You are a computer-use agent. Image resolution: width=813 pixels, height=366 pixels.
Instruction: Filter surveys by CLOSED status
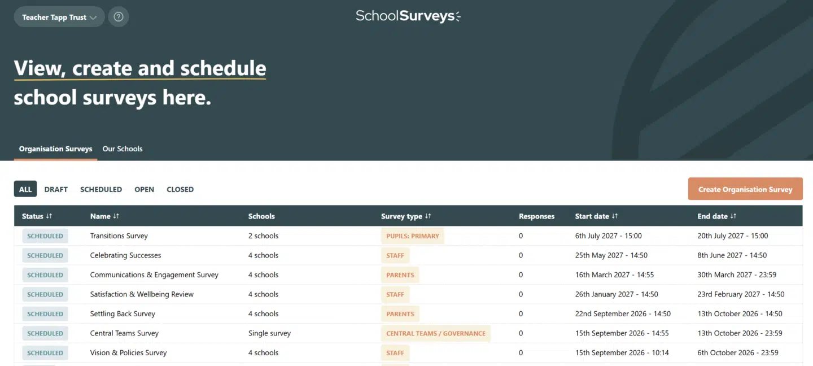pos(180,189)
